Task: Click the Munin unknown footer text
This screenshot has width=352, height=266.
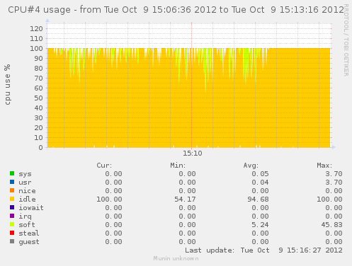Action: [176, 259]
